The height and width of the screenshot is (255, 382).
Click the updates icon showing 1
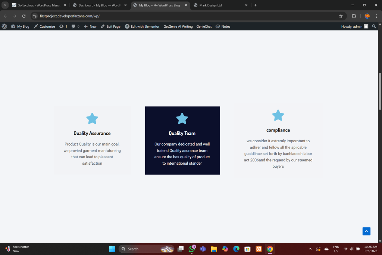63,27
